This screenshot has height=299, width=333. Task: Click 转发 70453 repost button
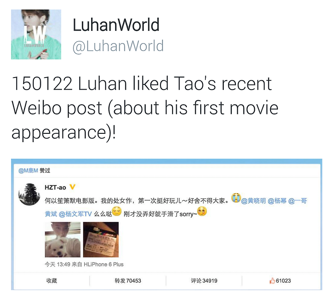click(x=128, y=281)
